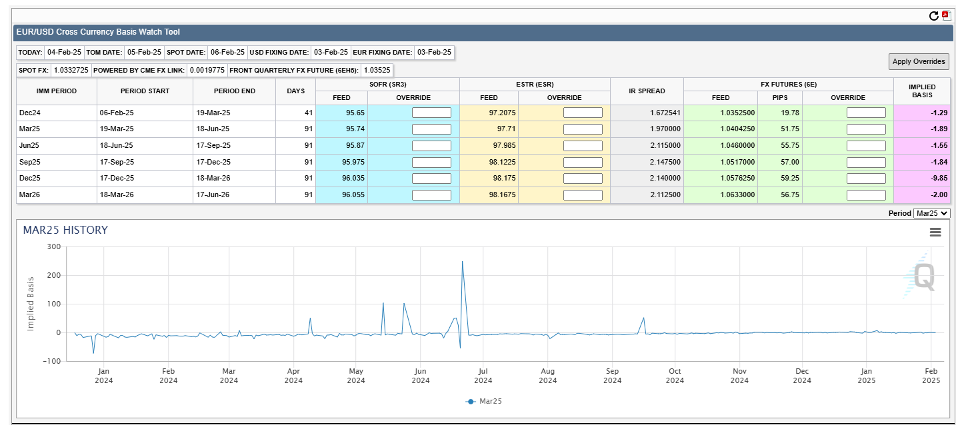
Task: Click ESTR override field for Mar25 row
Action: click(x=583, y=129)
